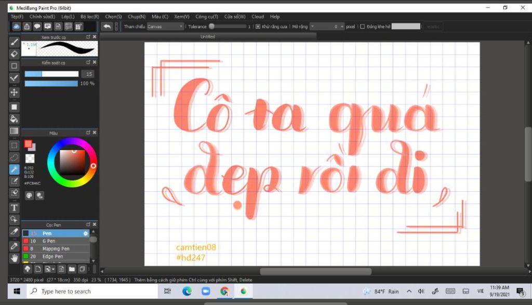532x305 pixels.
Task: Enable the Đóng khe hở checkbox
Action: (362, 26)
